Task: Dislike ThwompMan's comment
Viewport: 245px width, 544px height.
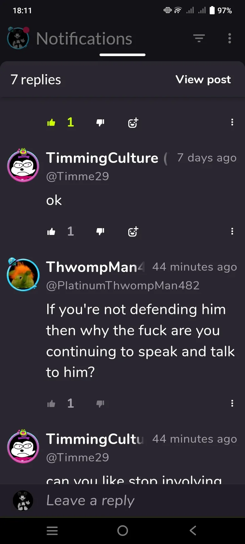Action: pos(100,404)
